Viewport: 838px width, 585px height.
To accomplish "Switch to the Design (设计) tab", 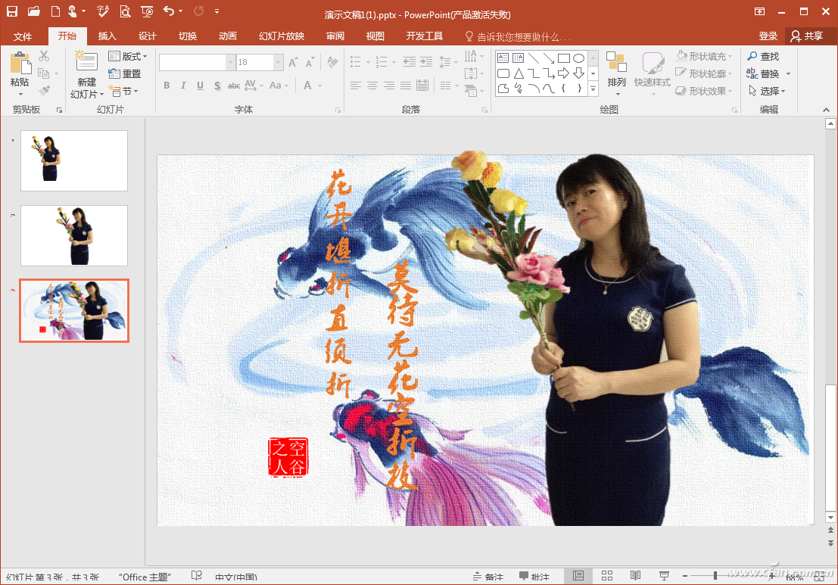I will click(147, 36).
